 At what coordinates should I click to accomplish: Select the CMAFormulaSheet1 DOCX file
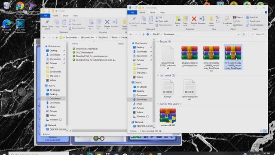tap(189, 90)
